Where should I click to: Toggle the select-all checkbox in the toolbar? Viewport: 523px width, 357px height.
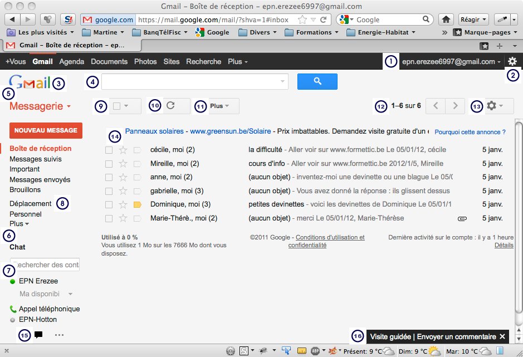point(116,106)
